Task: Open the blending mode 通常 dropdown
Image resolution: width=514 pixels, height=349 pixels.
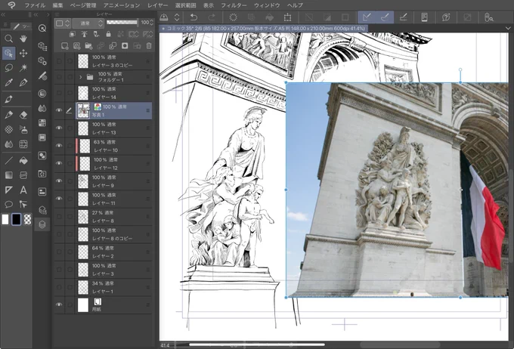Action: 88,23
